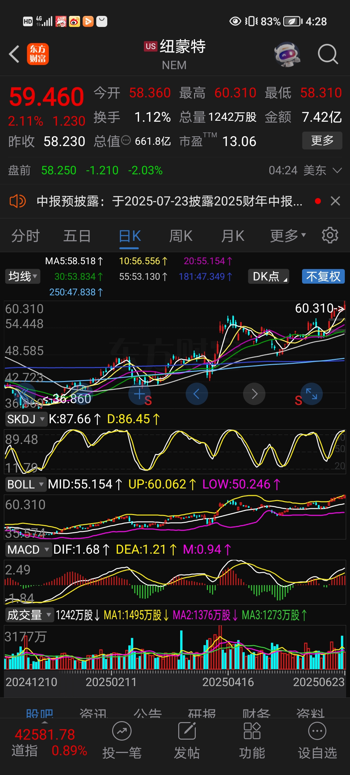
Task: Switch to 月K chart tab
Action: (x=233, y=236)
